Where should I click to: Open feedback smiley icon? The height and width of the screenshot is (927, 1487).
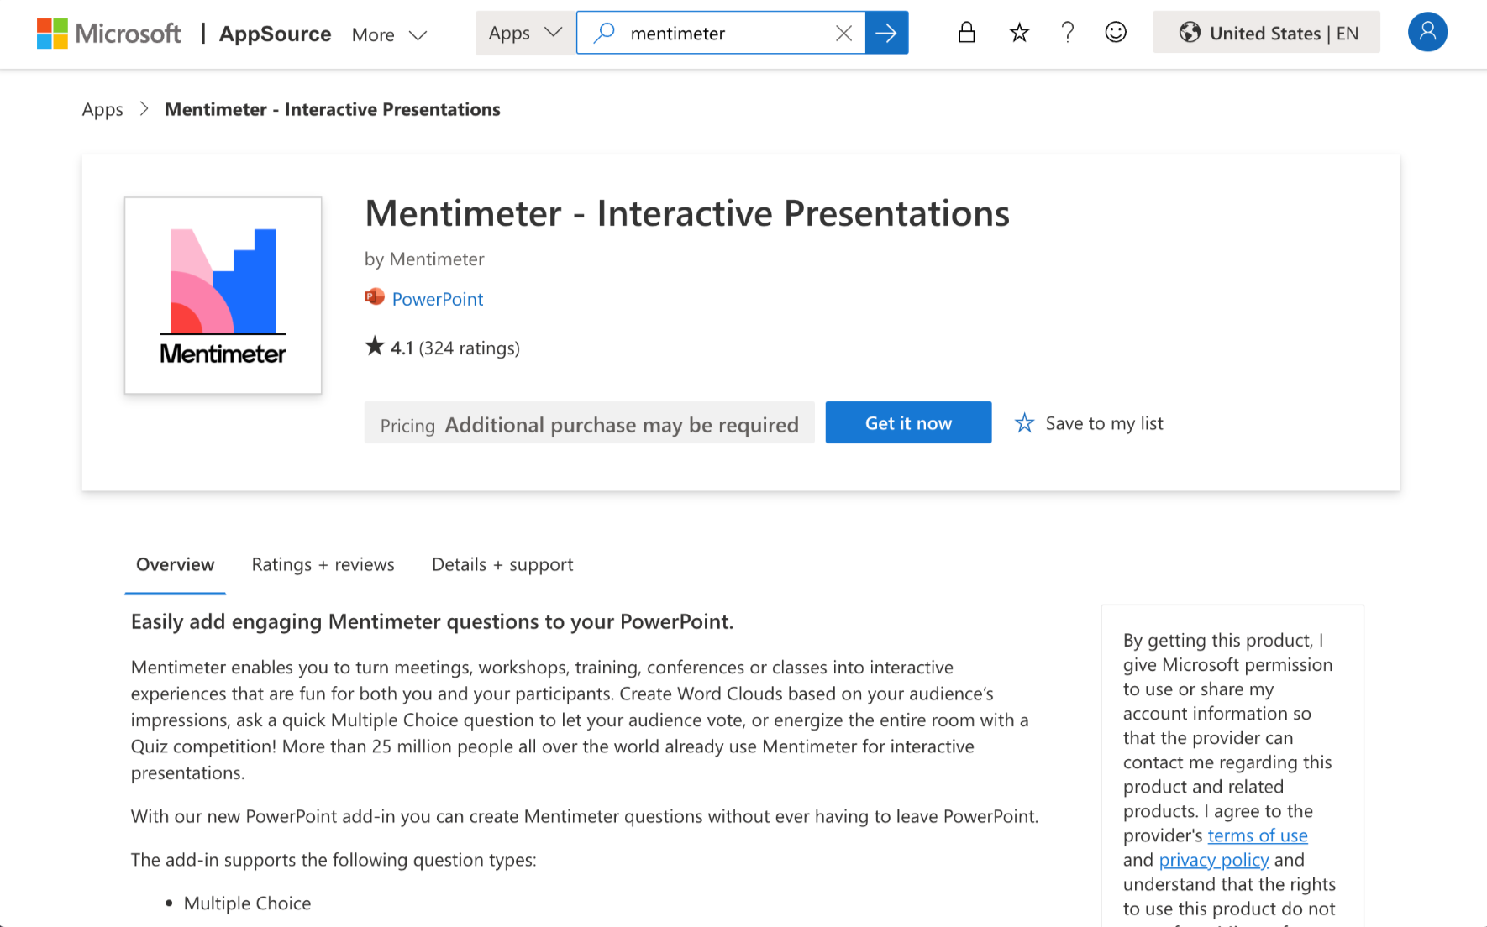coord(1116,33)
